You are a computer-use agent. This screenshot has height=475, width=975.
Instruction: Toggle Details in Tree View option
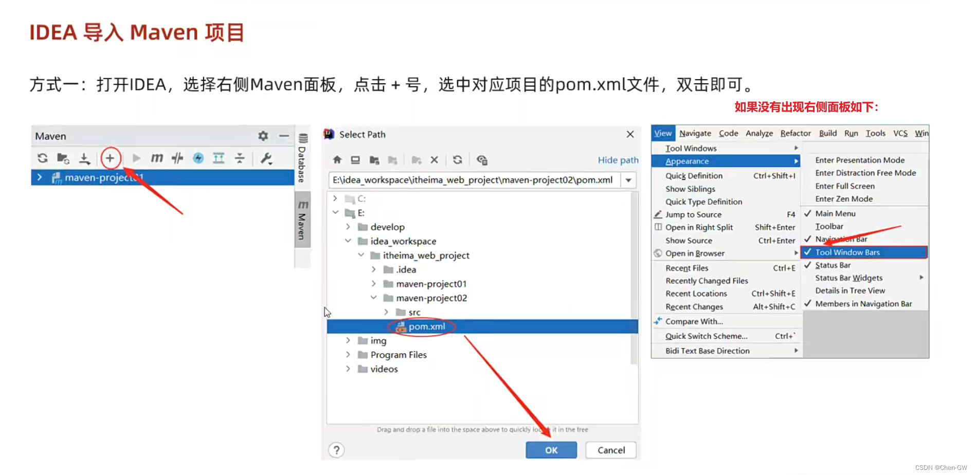pos(865,290)
